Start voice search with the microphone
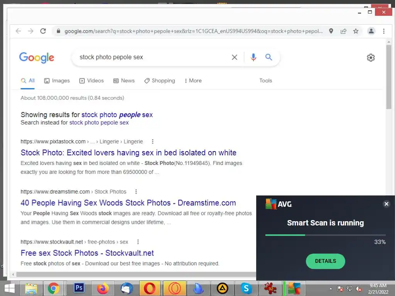Screen dimensions: 395x296 (253, 57)
